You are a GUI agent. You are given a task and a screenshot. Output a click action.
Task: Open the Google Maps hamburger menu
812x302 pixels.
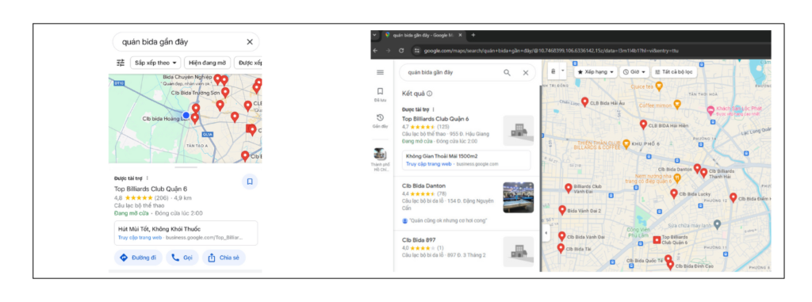tap(380, 72)
